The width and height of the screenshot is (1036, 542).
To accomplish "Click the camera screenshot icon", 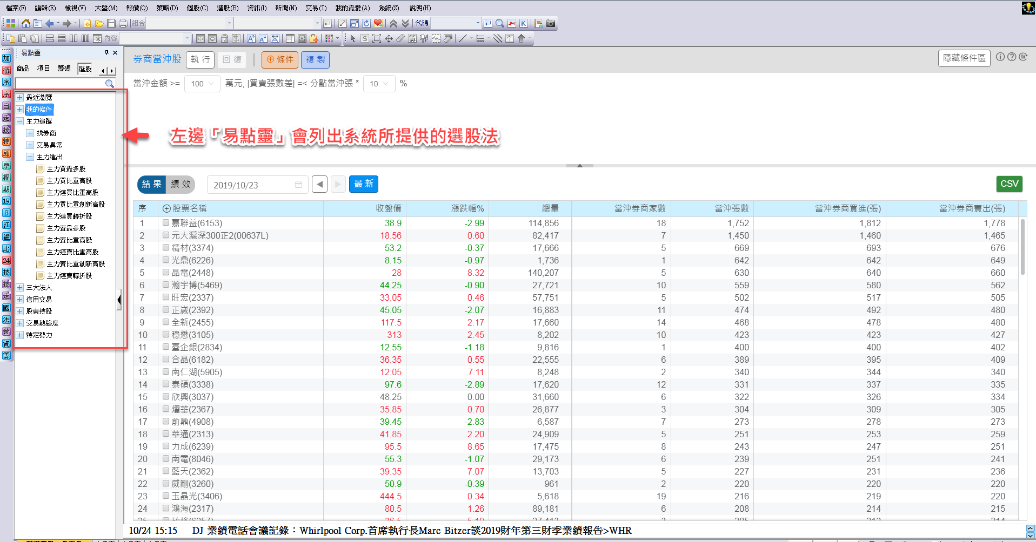I will click(x=551, y=23).
